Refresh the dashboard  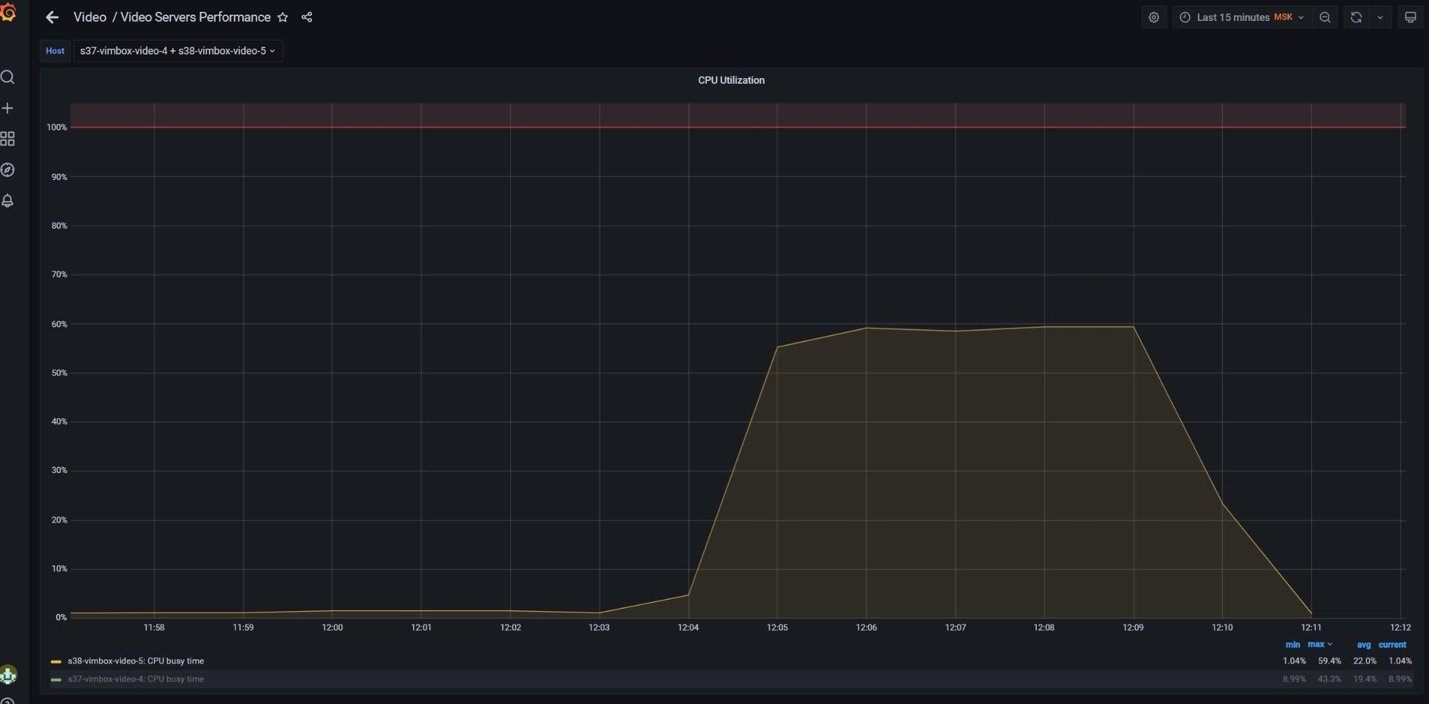[1356, 17]
